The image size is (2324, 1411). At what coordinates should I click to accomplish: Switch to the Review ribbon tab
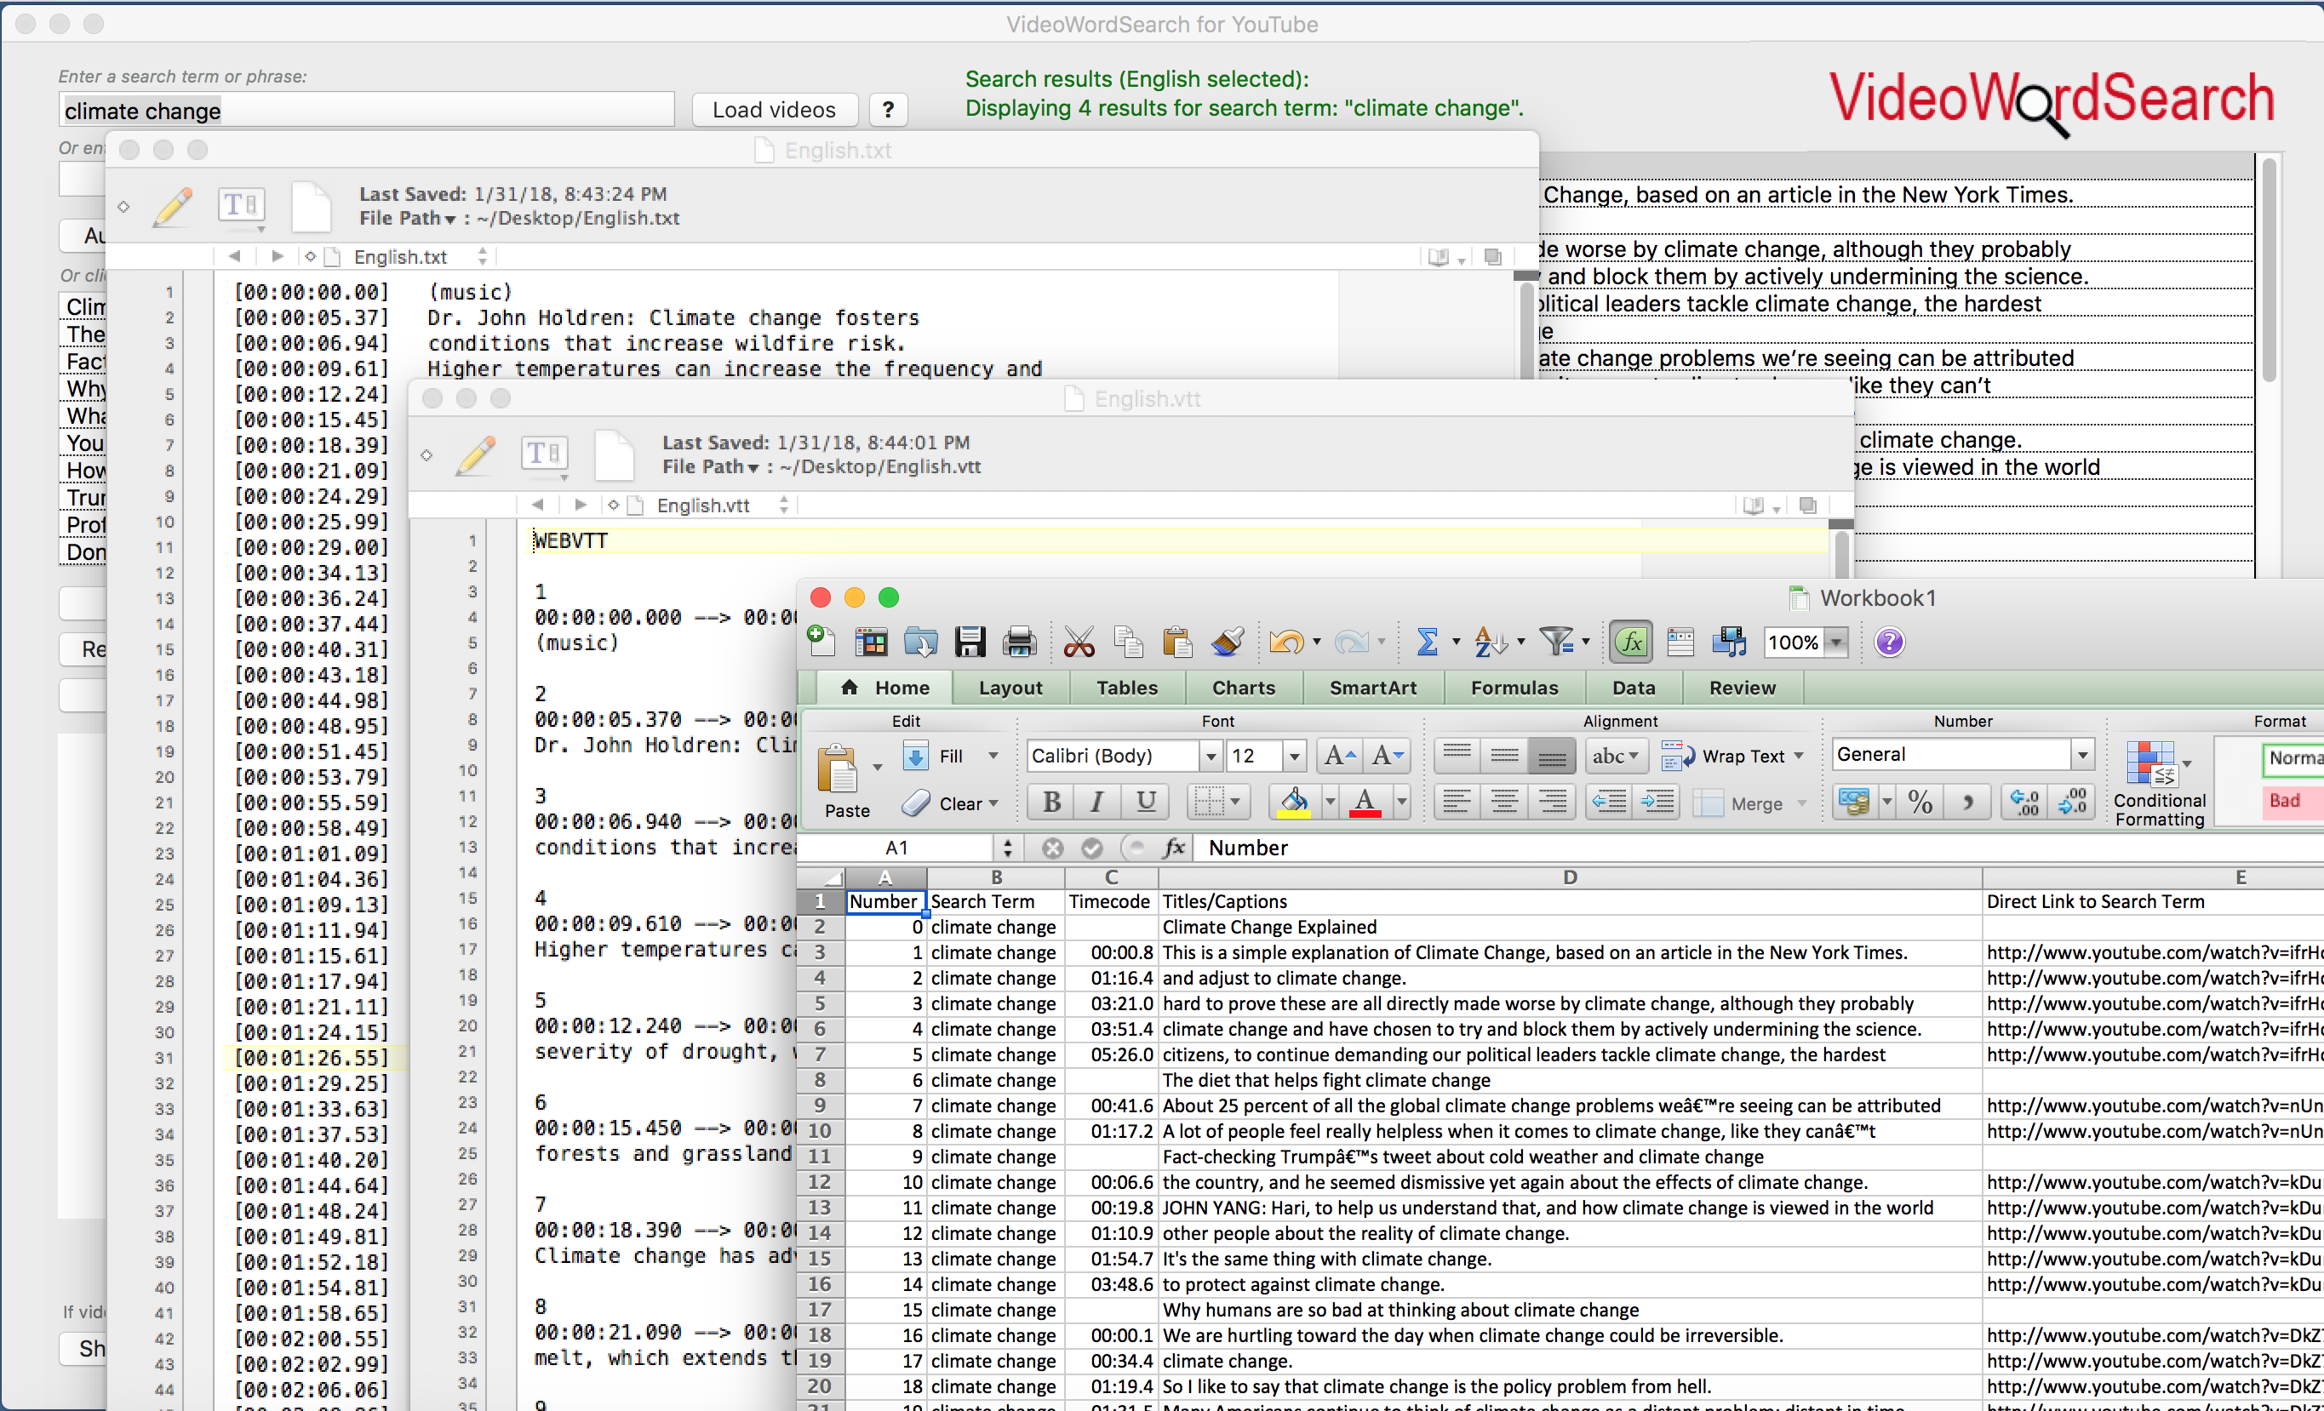click(x=1742, y=688)
